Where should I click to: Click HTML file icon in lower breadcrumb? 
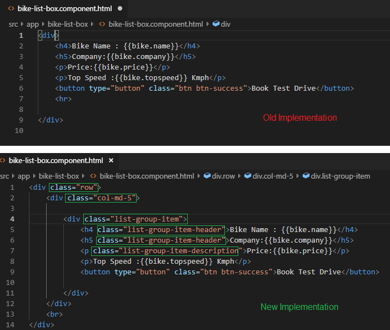[x=93, y=176]
